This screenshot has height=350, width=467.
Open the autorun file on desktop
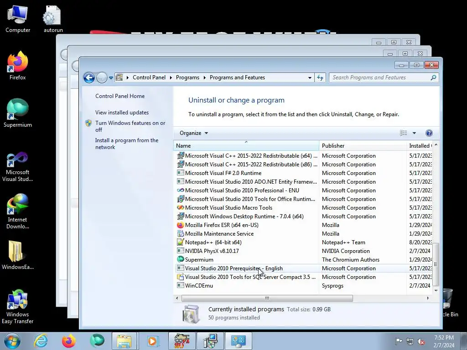coord(53,19)
